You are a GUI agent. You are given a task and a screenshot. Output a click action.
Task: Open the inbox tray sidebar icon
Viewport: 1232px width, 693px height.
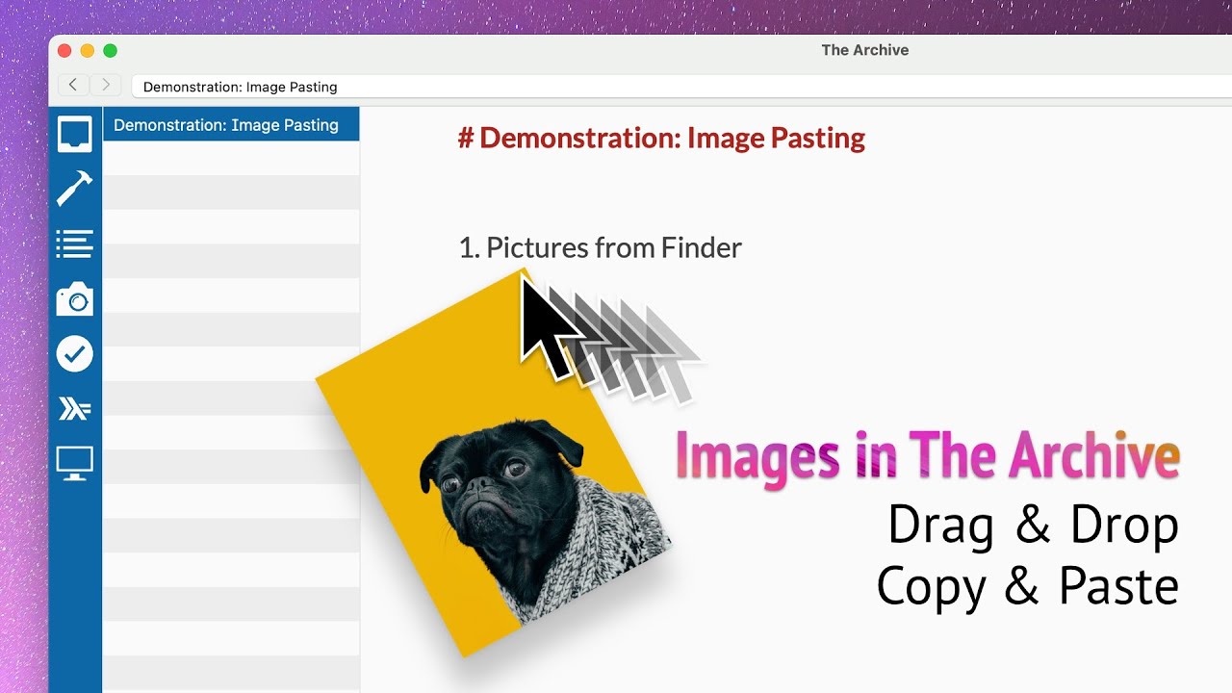[75, 135]
